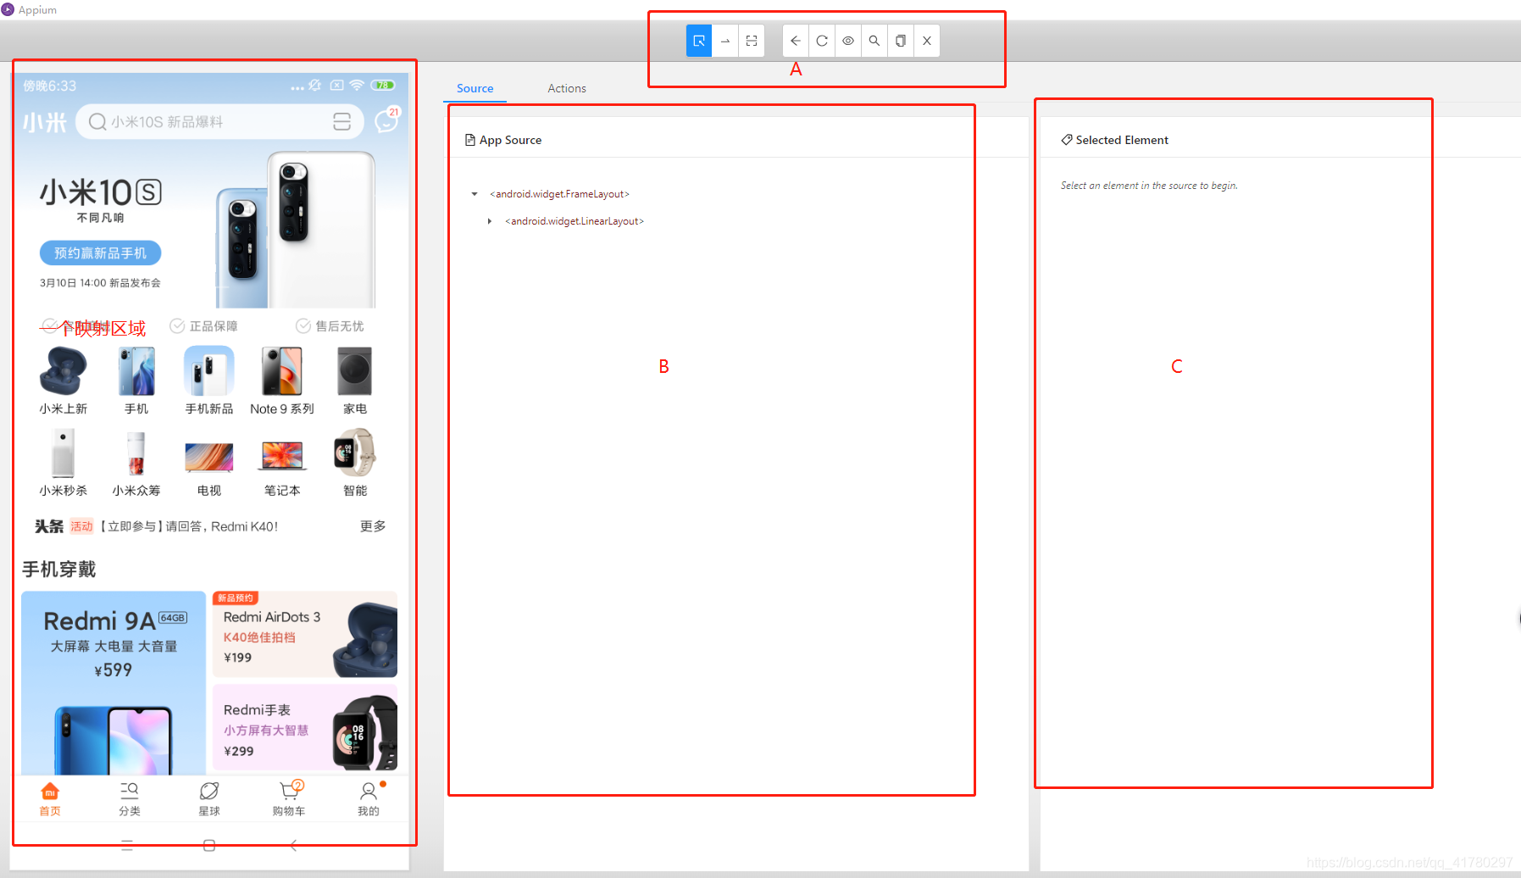This screenshot has height=878, width=1521.
Task: Switch to Swipe By Coordinates mode
Action: coord(725,41)
